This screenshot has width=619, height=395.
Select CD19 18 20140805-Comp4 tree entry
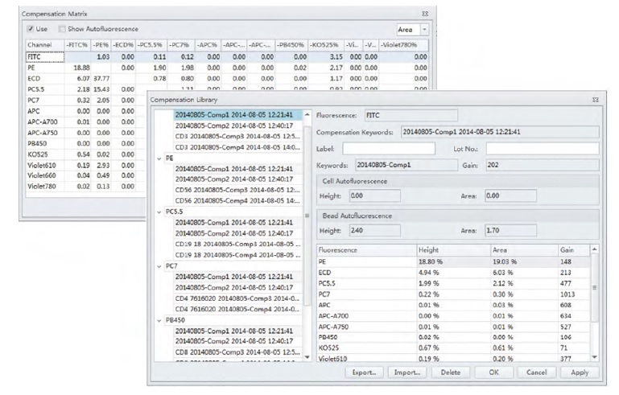click(238, 255)
